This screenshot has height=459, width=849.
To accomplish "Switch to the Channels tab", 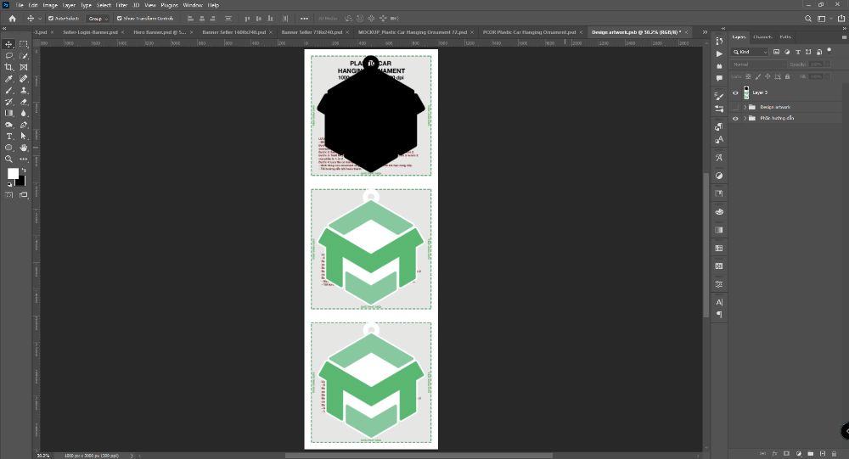I will [x=762, y=36].
